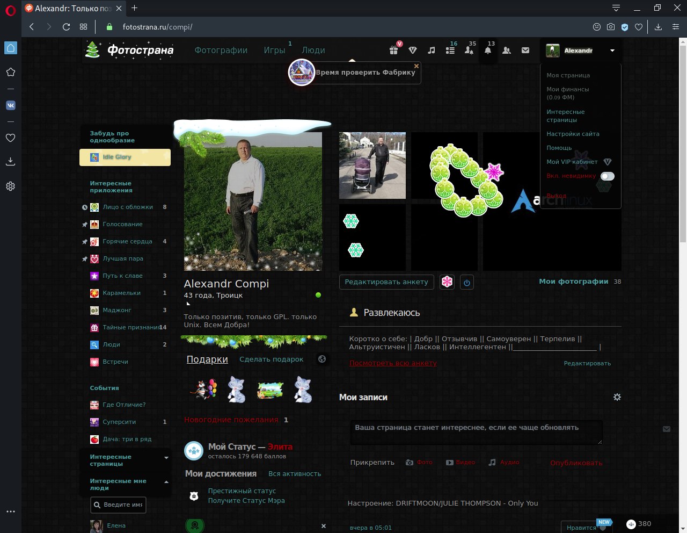This screenshot has height=533, width=687.
Task: Open the VIP diamond icon in the top bar
Action: pos(413,50)
